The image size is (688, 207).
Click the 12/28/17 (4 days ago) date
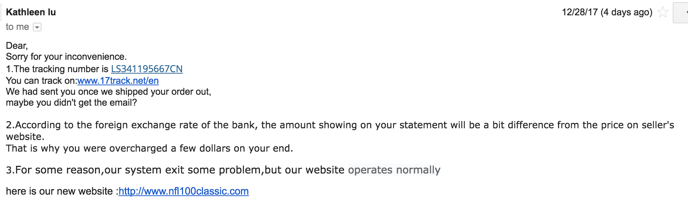click(607, 12)
